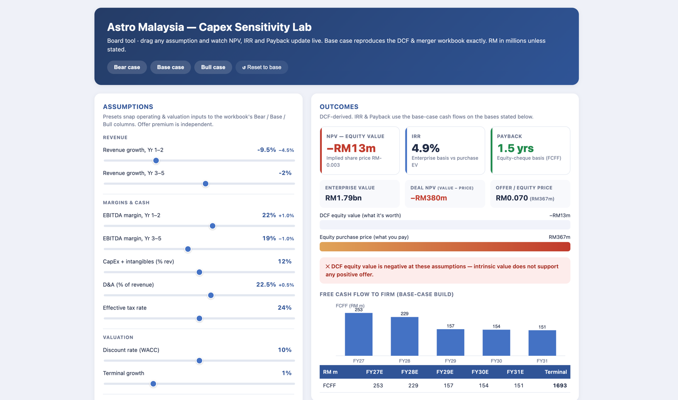
Task: Click CapEx + intangibles slider handle
Action: 199,272
